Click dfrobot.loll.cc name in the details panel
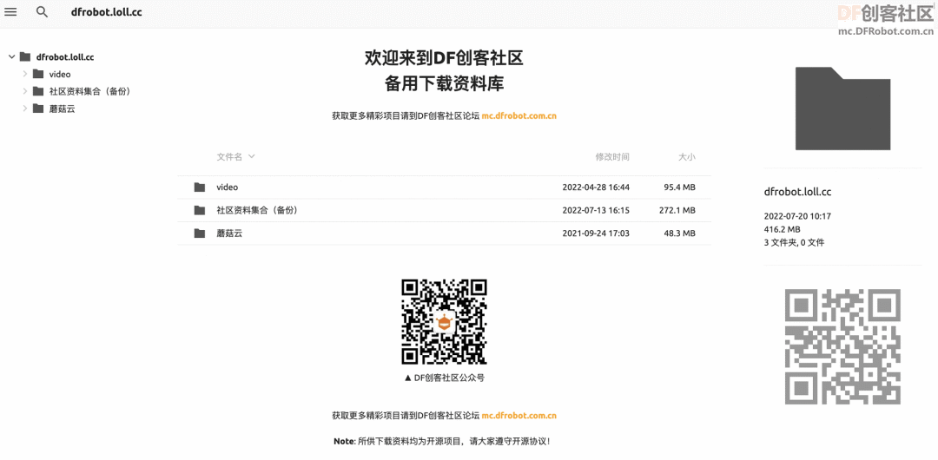 click(x=797, y=192)
